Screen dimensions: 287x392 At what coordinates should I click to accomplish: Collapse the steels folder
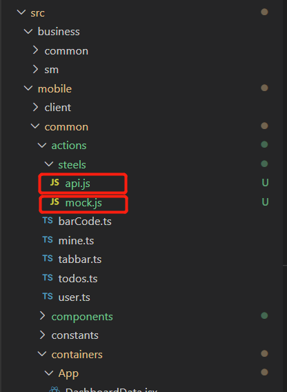(x=48, y=164)
